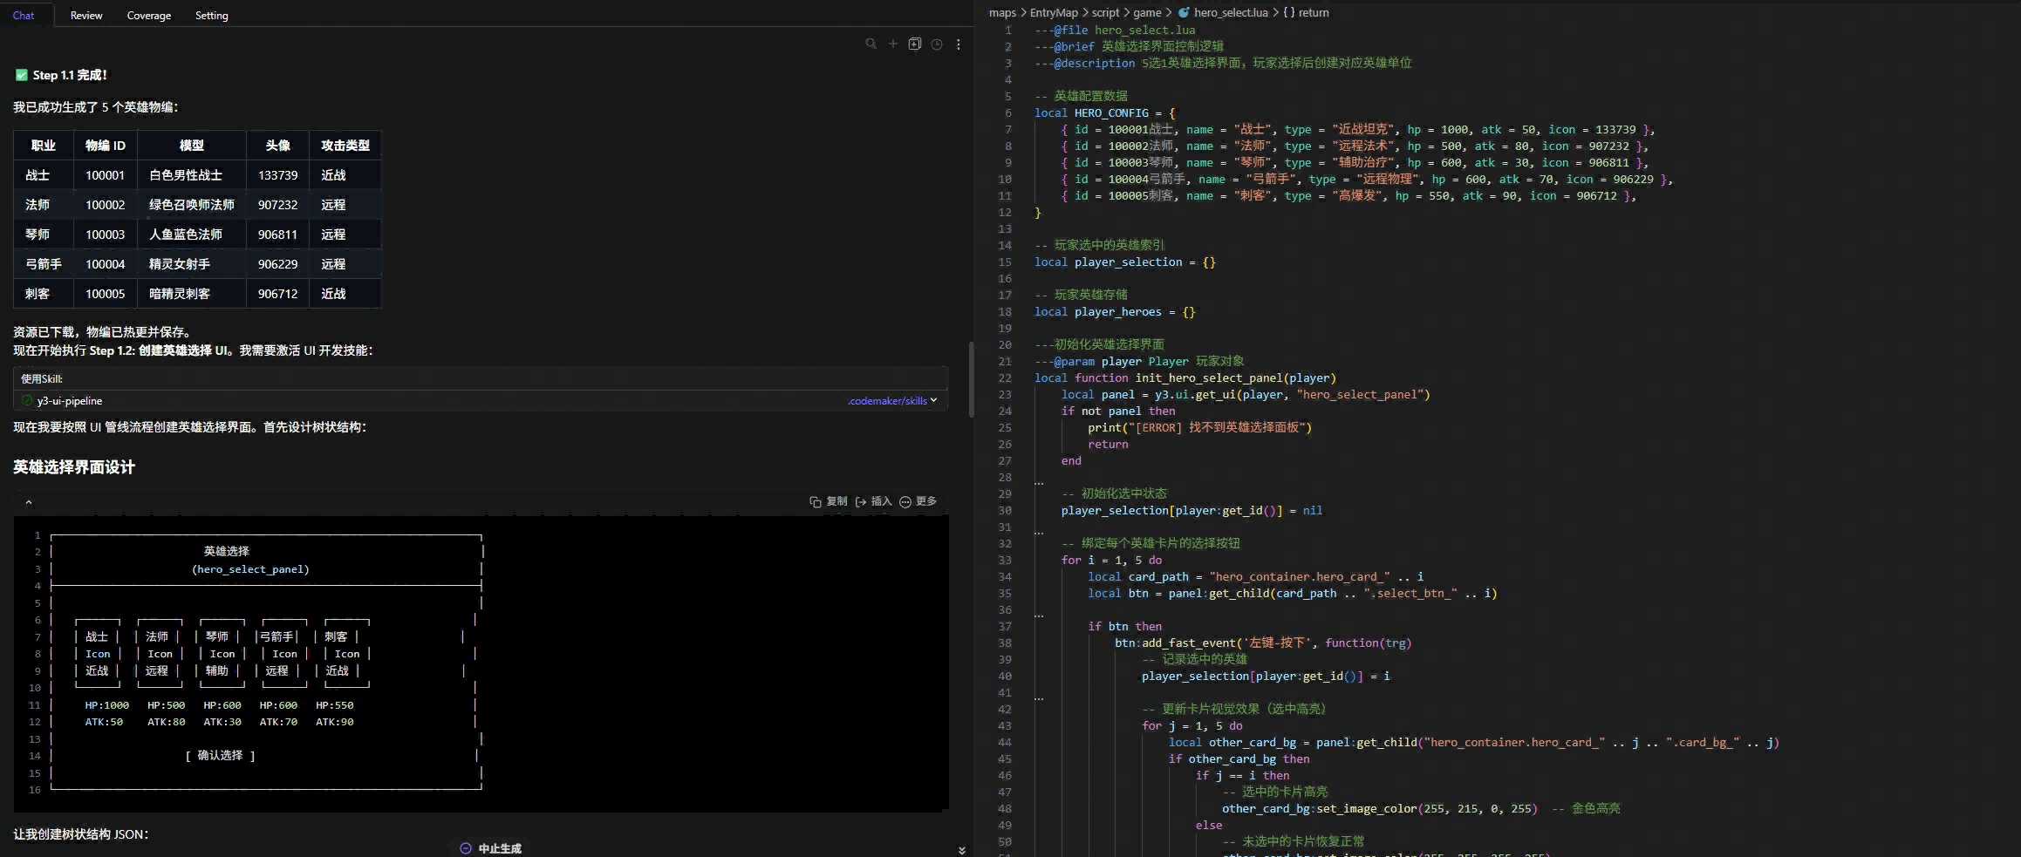Click the green checkmark beside Step 1.1 完成
2021x857 pixels.
coord(22,75)
